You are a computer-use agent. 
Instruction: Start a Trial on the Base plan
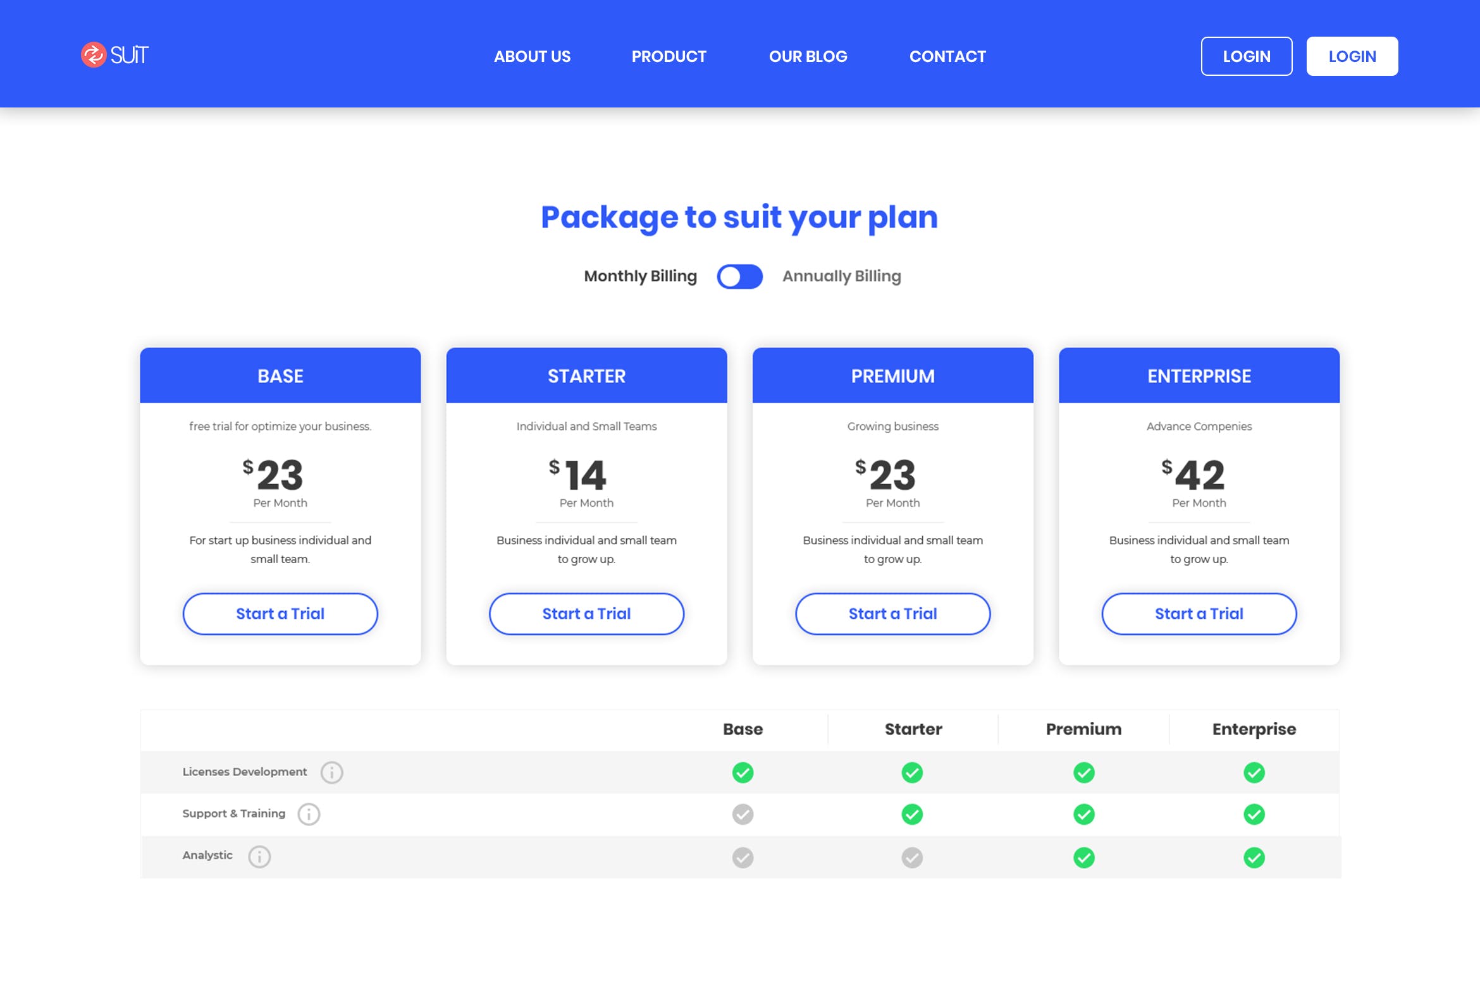click(x=280, y=614)
